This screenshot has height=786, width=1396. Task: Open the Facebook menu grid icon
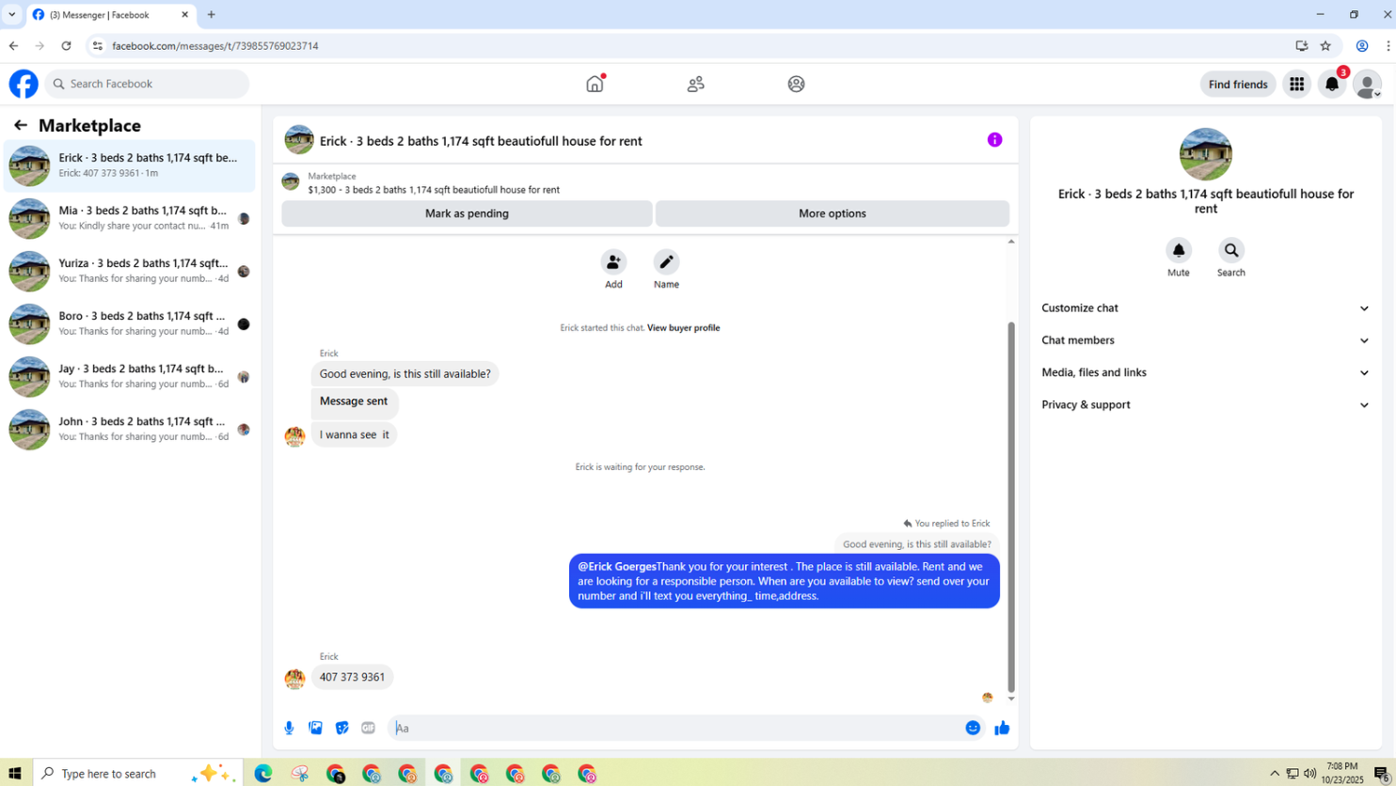(1296, 84)
